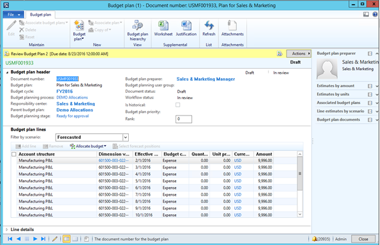Click the Select forecast positions icon
The image size is (380, 245).
click(x=115, y=146)
